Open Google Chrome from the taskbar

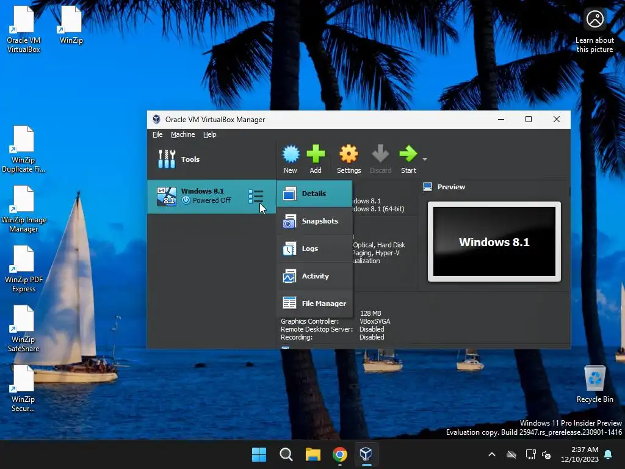tap(339, 454)
